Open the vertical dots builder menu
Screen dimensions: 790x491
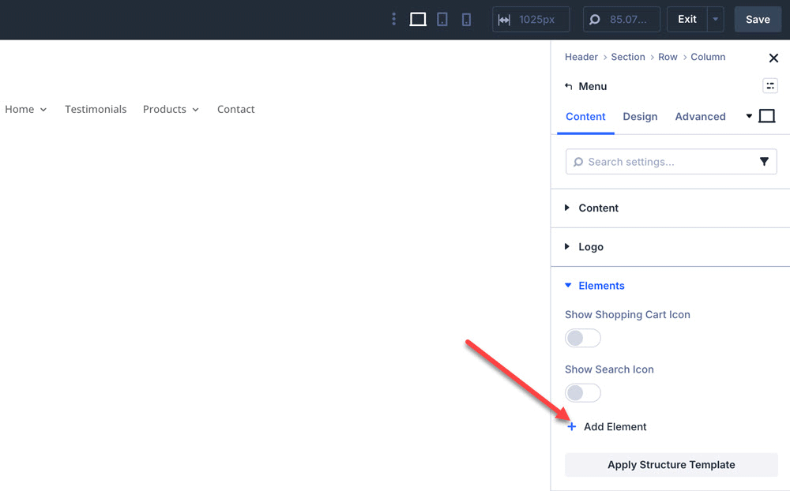pyautogui.click(x=393, y=18)
